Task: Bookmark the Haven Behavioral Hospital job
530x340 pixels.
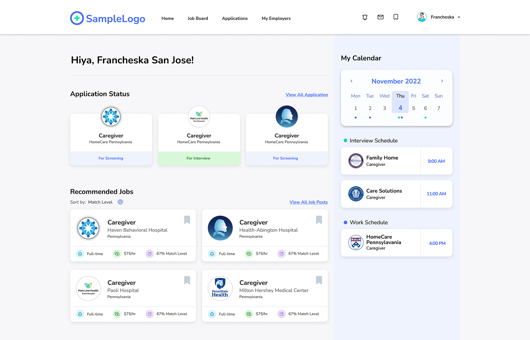Action: [187, 220]
